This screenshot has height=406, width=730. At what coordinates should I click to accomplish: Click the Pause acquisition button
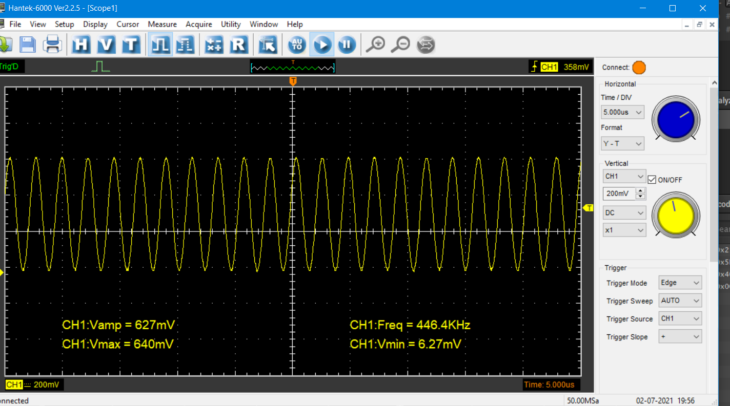click(347, 45)
